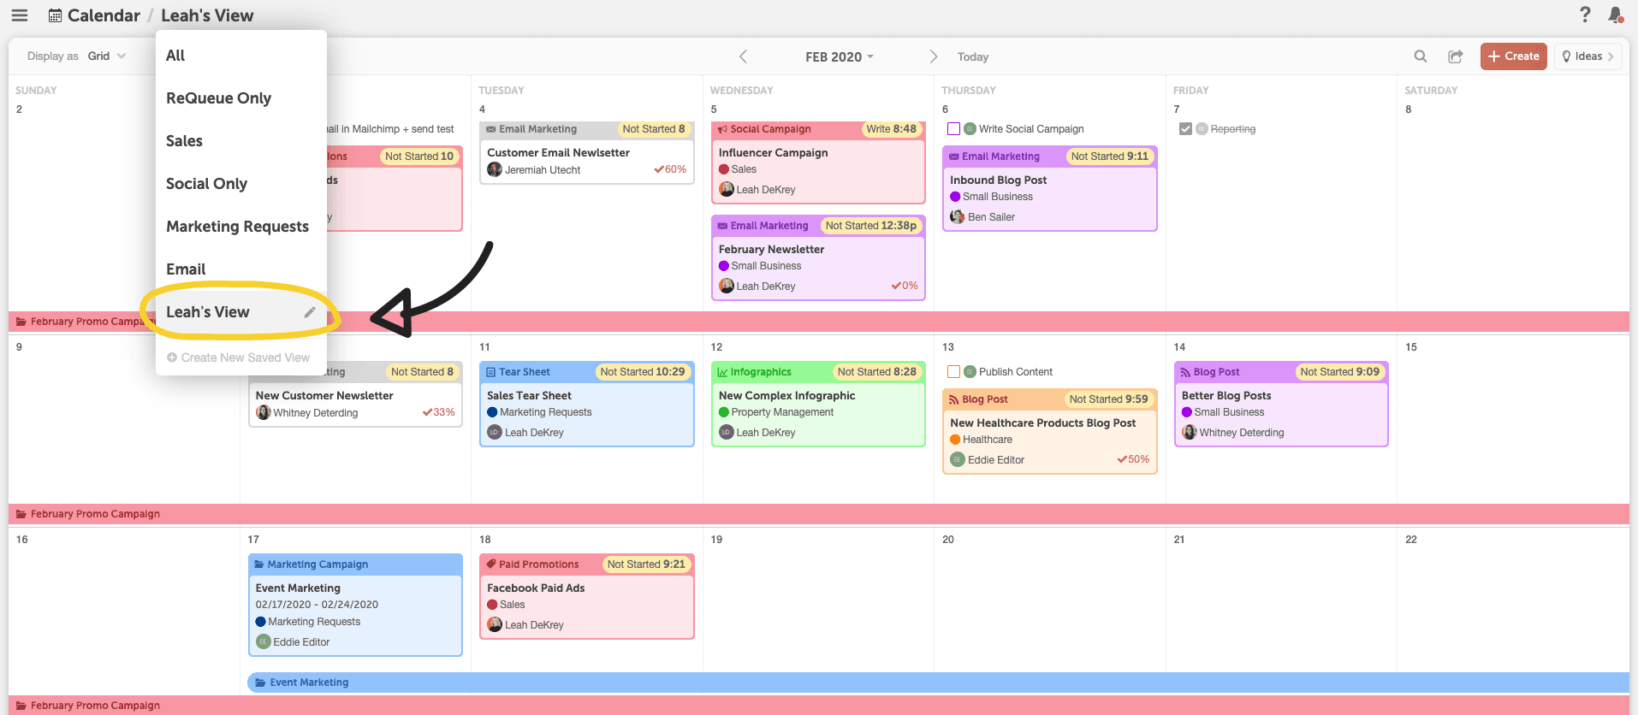Jump to Today
The height and width of the screenshot is (715, 1638).
tap(973, 56)
